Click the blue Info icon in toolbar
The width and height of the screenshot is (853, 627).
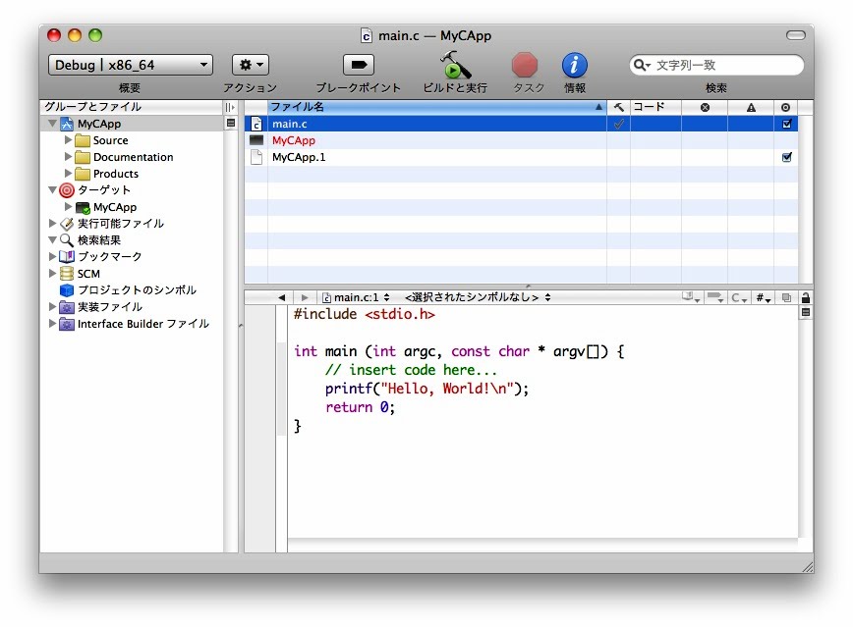[575, 65]
